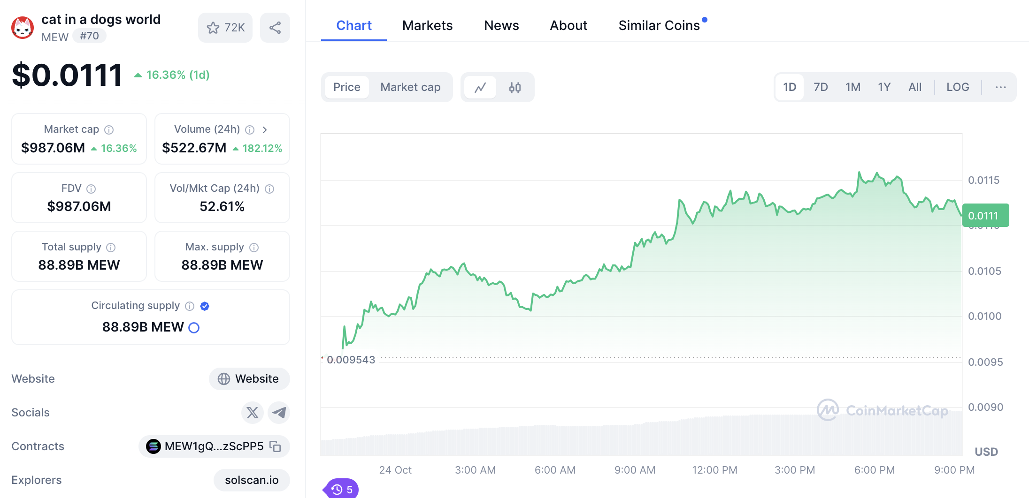Add MEW to watchlist with star button
The image size is (1029, 498).
click(225, 28)
